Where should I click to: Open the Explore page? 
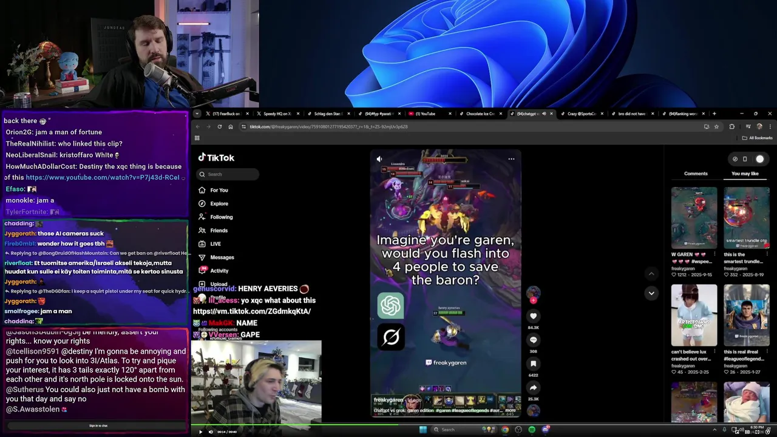pos(213,203)
